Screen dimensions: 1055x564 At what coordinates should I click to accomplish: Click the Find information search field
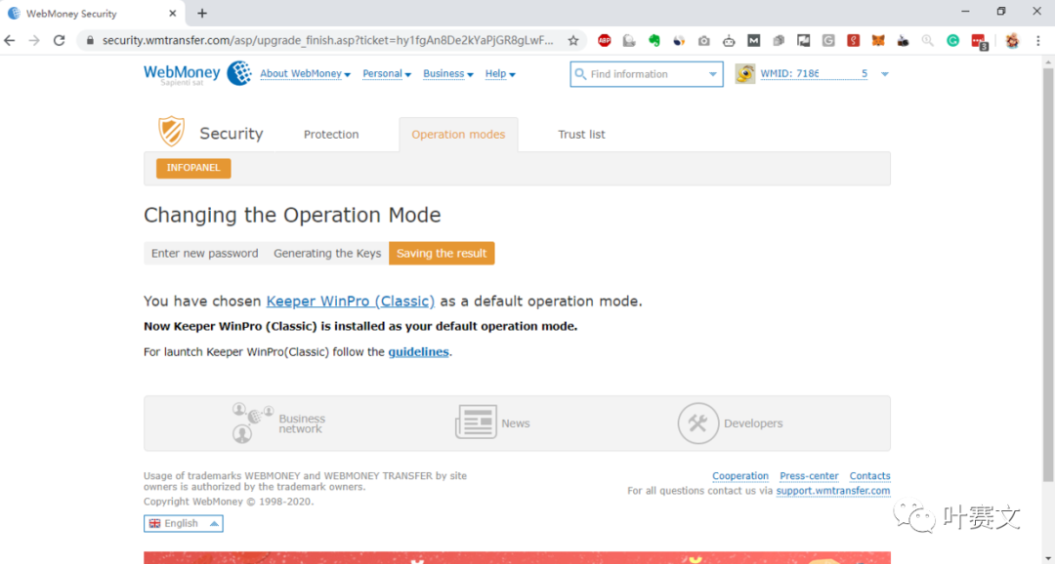tap(645, 74)
